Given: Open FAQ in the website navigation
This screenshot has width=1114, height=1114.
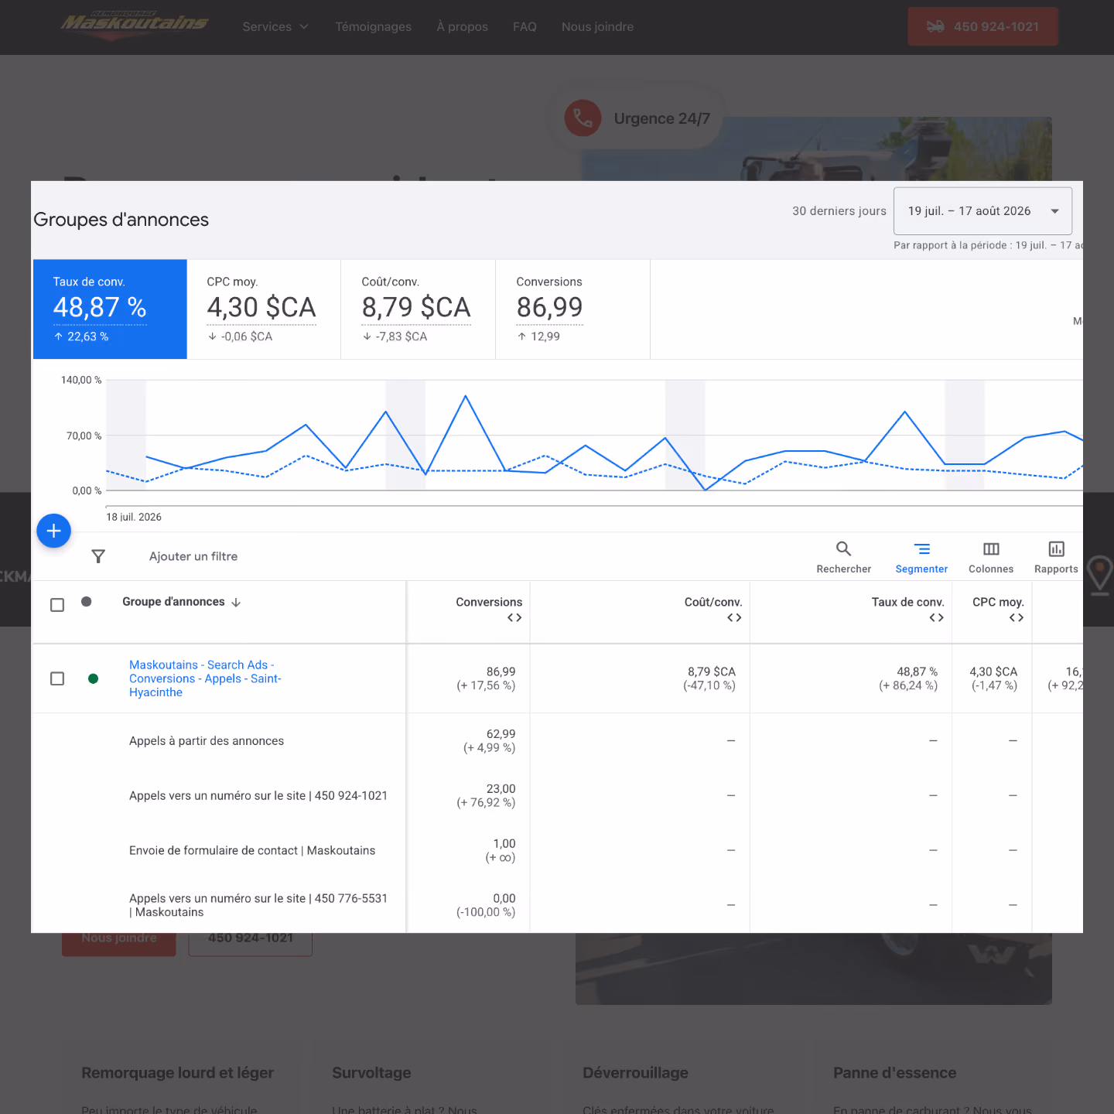Looking at the screenshot, I should coord(525,26).
